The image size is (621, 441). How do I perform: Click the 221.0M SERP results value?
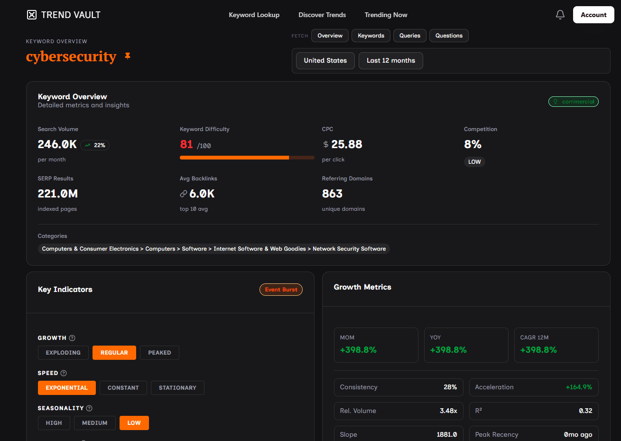tap(58, 194)
